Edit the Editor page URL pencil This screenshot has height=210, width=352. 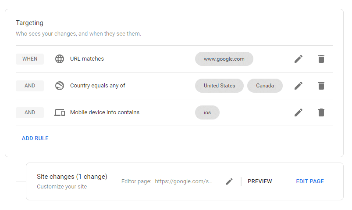click(x=229, y=181)
